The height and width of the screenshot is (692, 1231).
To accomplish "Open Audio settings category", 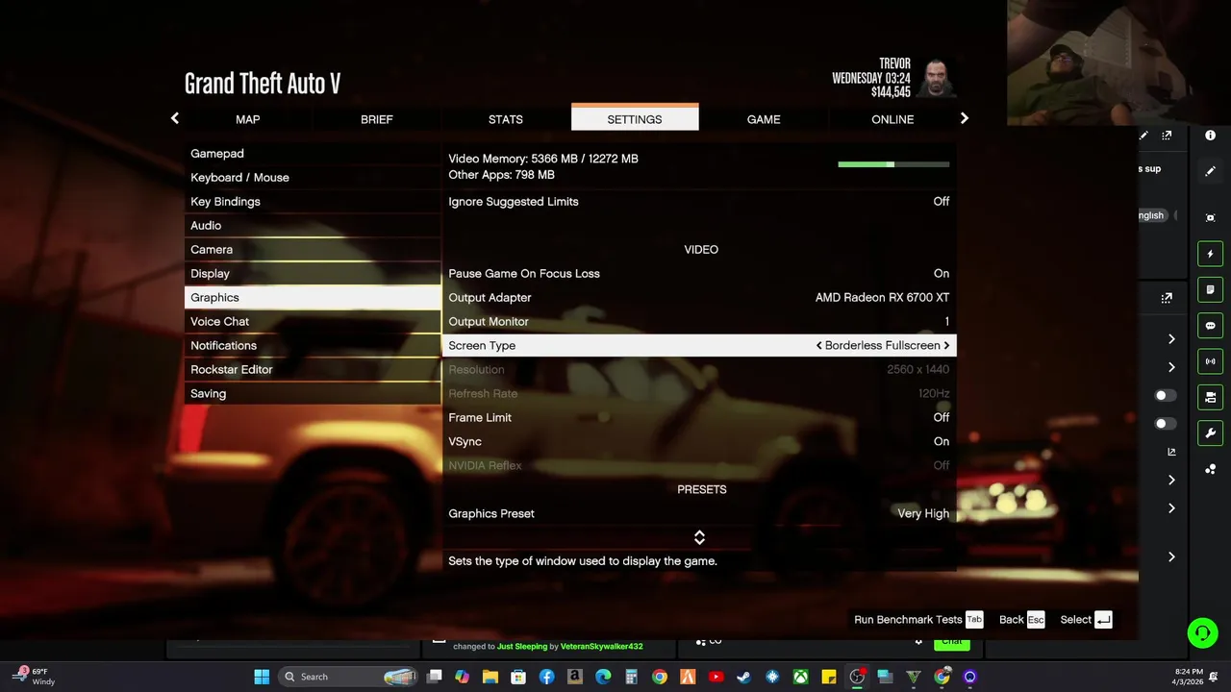I will (x=313, y=226).
